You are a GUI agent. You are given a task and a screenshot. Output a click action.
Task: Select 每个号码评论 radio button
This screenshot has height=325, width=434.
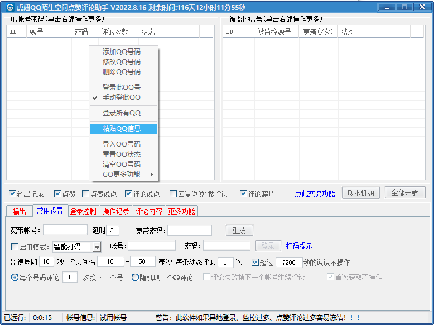click(x=15, y=277)
